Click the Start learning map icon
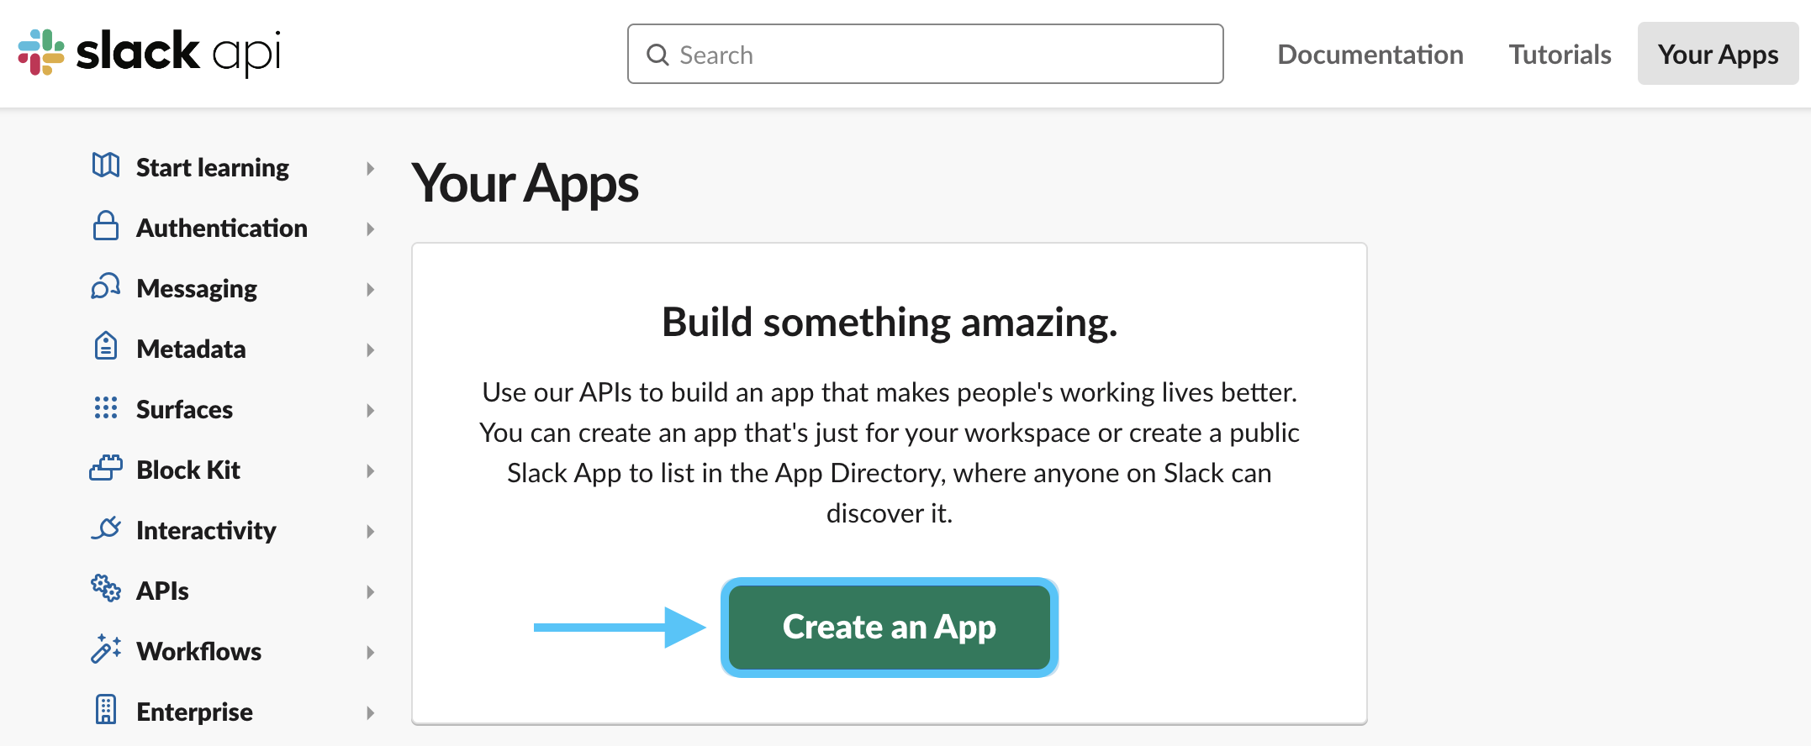Viewport: 1811px width, 746px height. click(x=106, y=165)
